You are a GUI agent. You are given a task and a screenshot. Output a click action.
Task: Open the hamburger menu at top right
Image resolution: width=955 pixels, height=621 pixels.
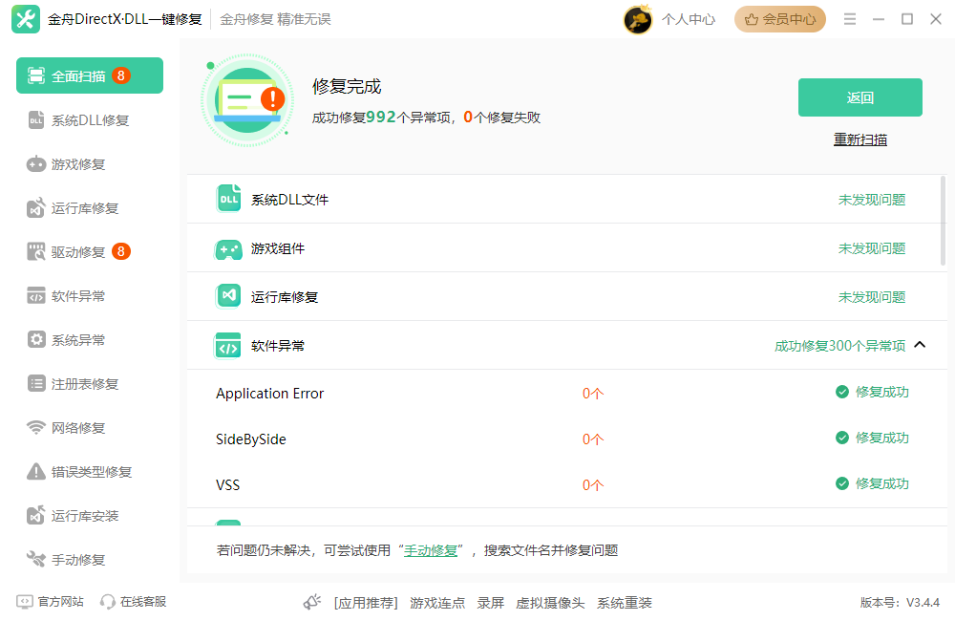coord(850,18)
